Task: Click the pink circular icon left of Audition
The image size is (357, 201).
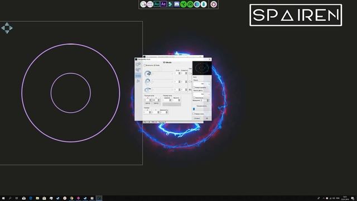Action: click(150, 4)
